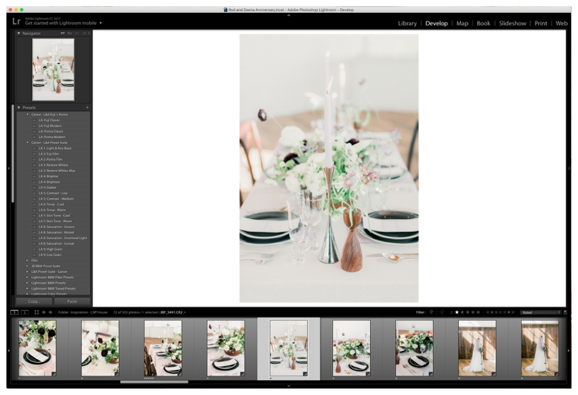The height and width of the screenshot is (395, 578).
Task: Collapse the Presets panel
Action: pos(19,108)
